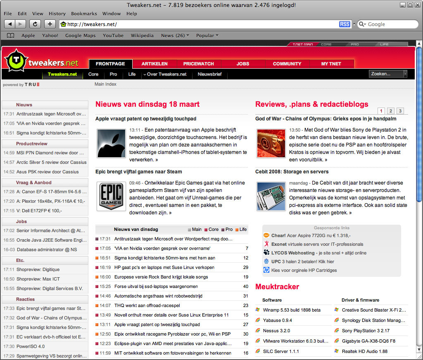Click the icon beside VMware Workstation 6.0.3
Viewport: 423px width, 360px height.
(258, 341)
